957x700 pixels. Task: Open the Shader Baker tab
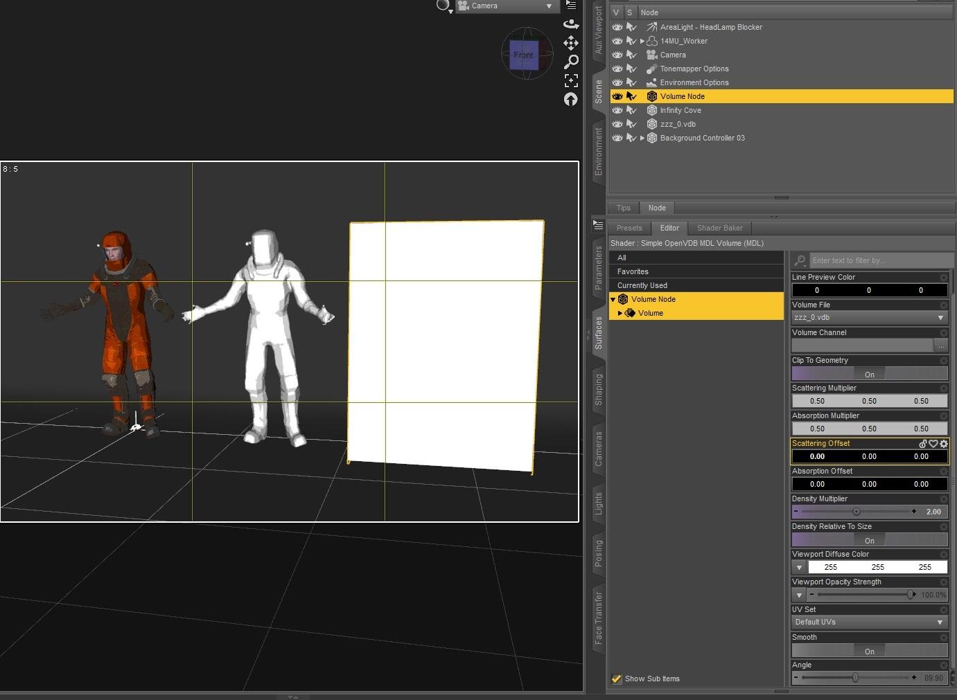pos(719,228)
